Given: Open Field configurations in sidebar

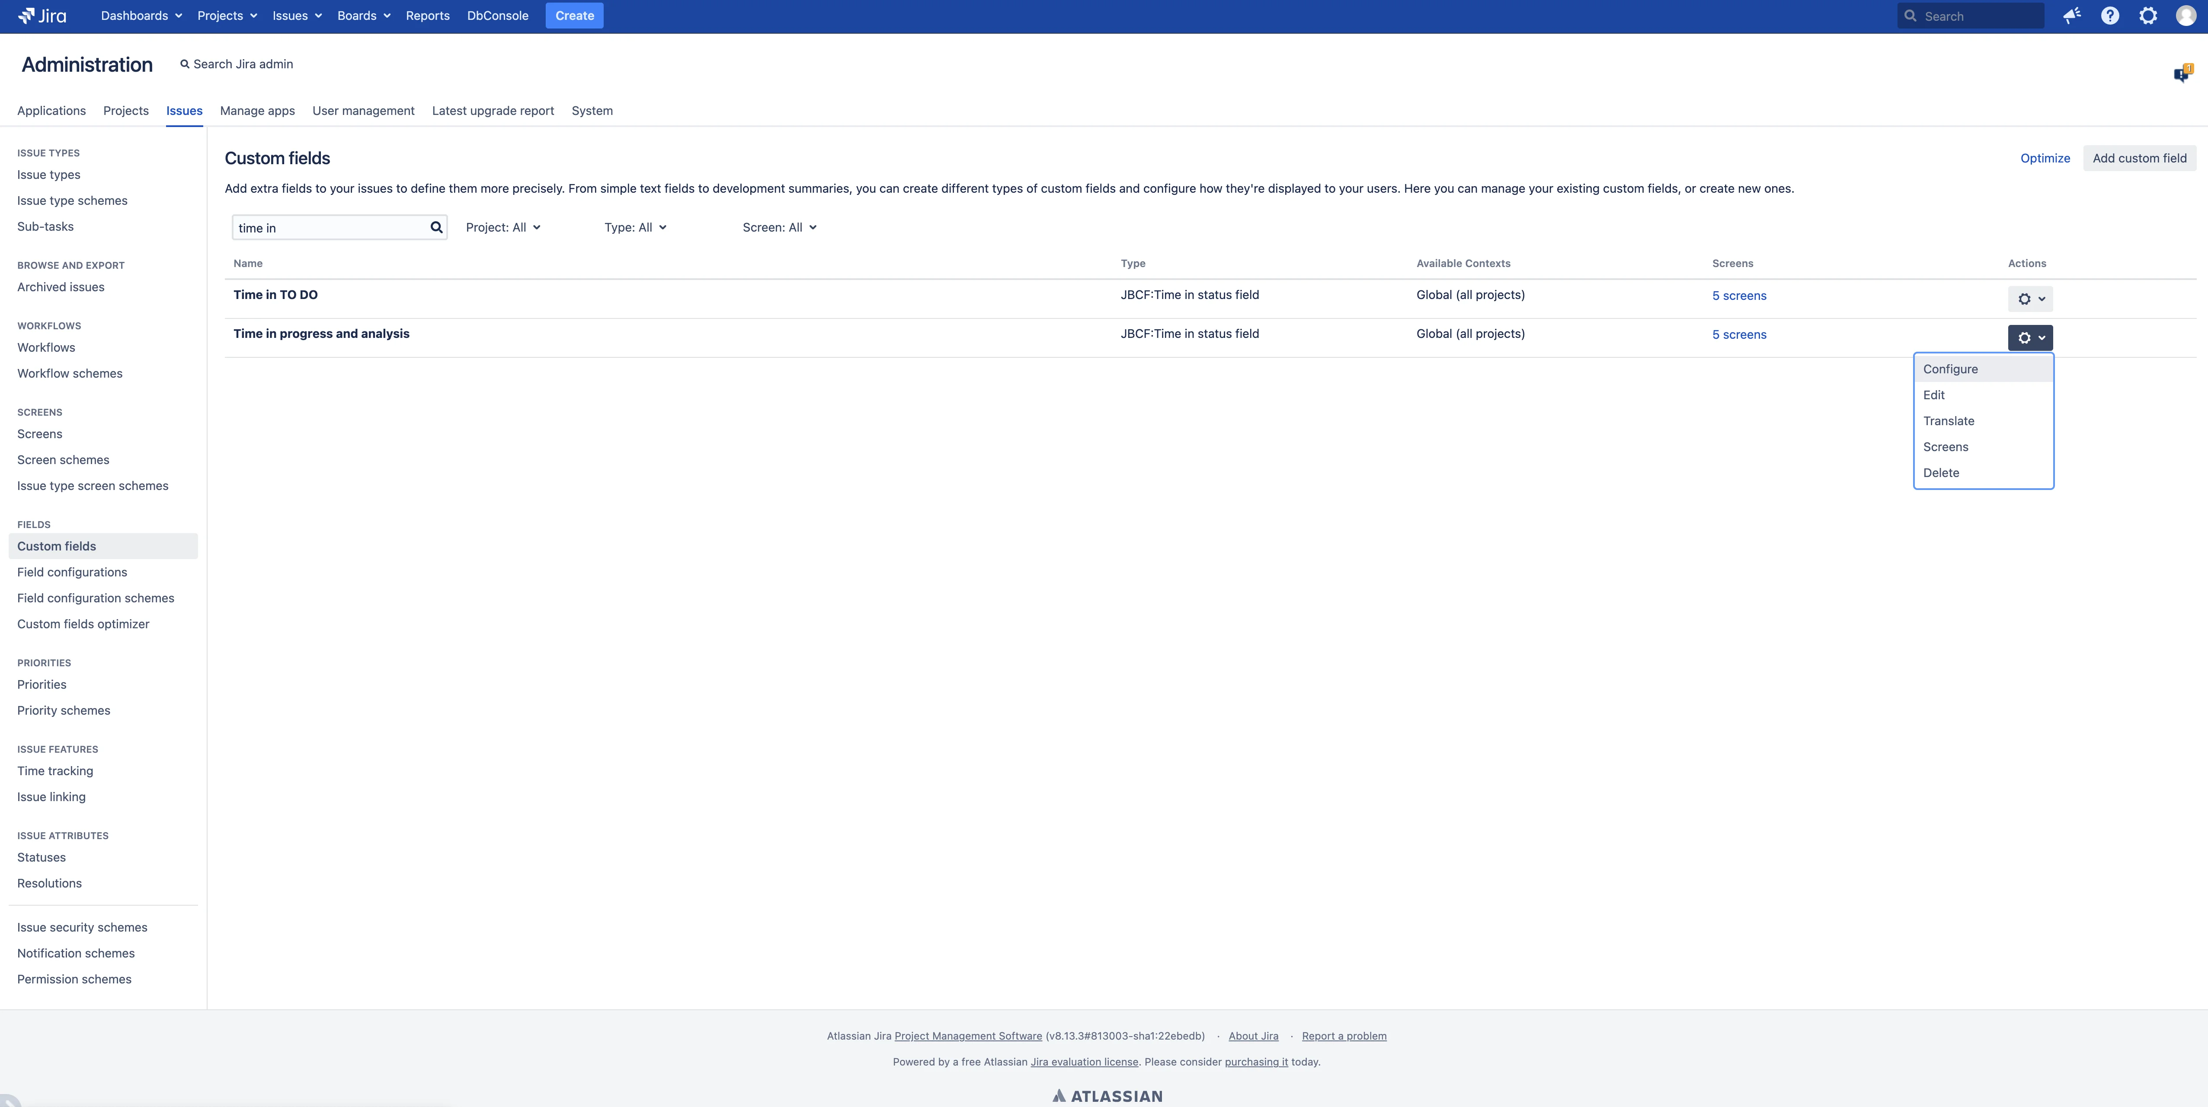Looking at the screenshot, I should click(x=72, y=572).
